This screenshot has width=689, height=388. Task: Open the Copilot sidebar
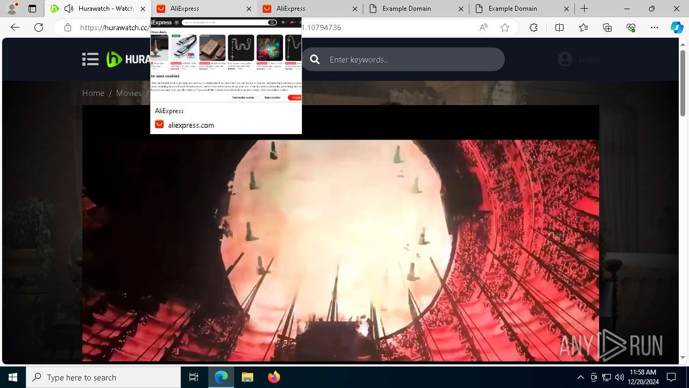tap(677, 27)
